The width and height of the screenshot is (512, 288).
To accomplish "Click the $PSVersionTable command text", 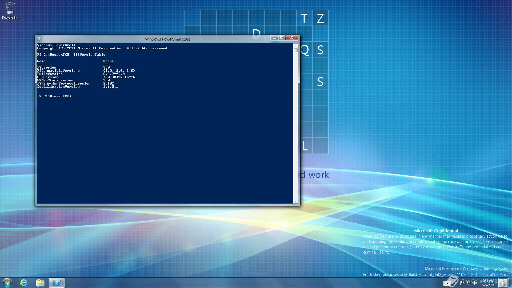I will 89,55.
